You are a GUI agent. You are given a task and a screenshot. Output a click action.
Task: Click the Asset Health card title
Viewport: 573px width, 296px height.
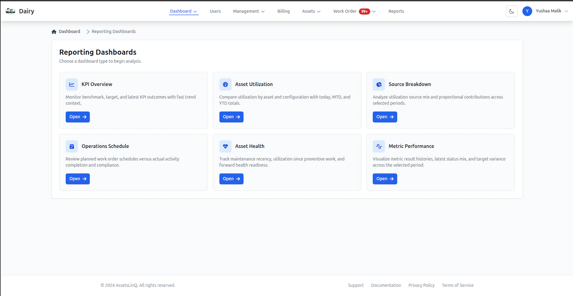[250, 146]
